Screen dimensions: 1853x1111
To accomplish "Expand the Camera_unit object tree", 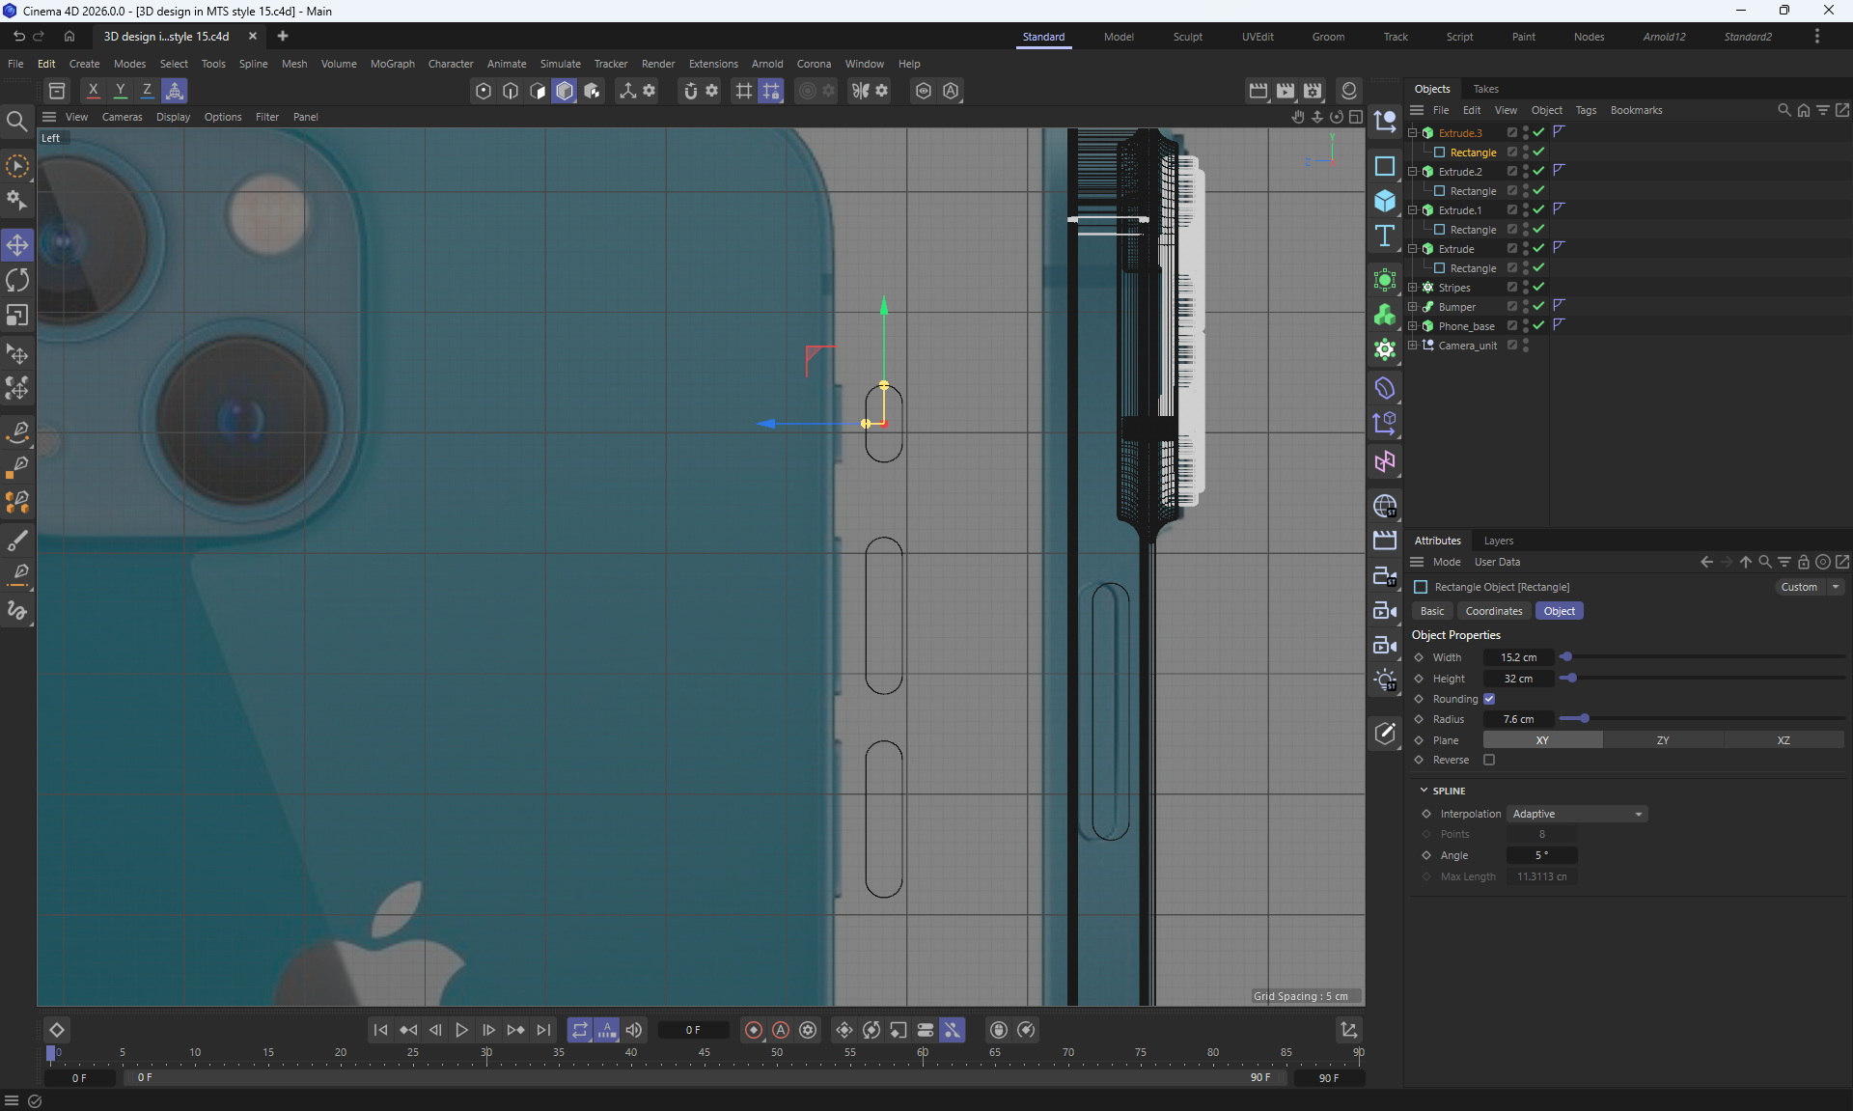I will 1413,346.
